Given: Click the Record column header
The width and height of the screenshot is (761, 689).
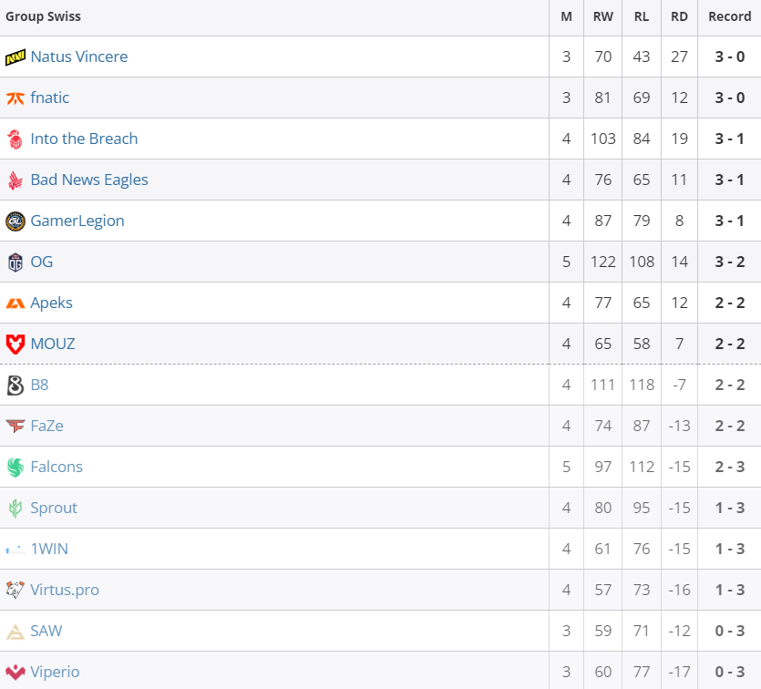Looking at the screenshot, I should [x=729, y=16].
